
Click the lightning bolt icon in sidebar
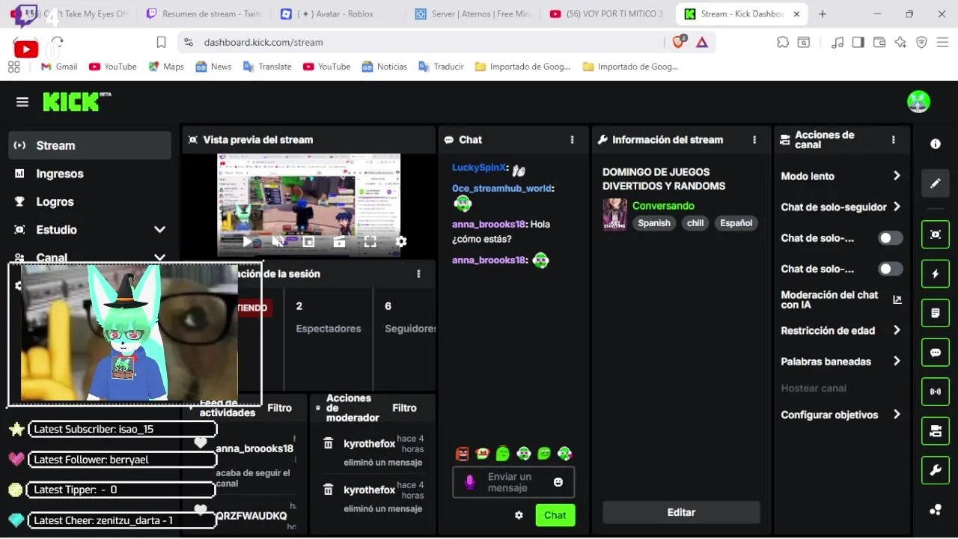pyautogui.click(x=936, y=274)
